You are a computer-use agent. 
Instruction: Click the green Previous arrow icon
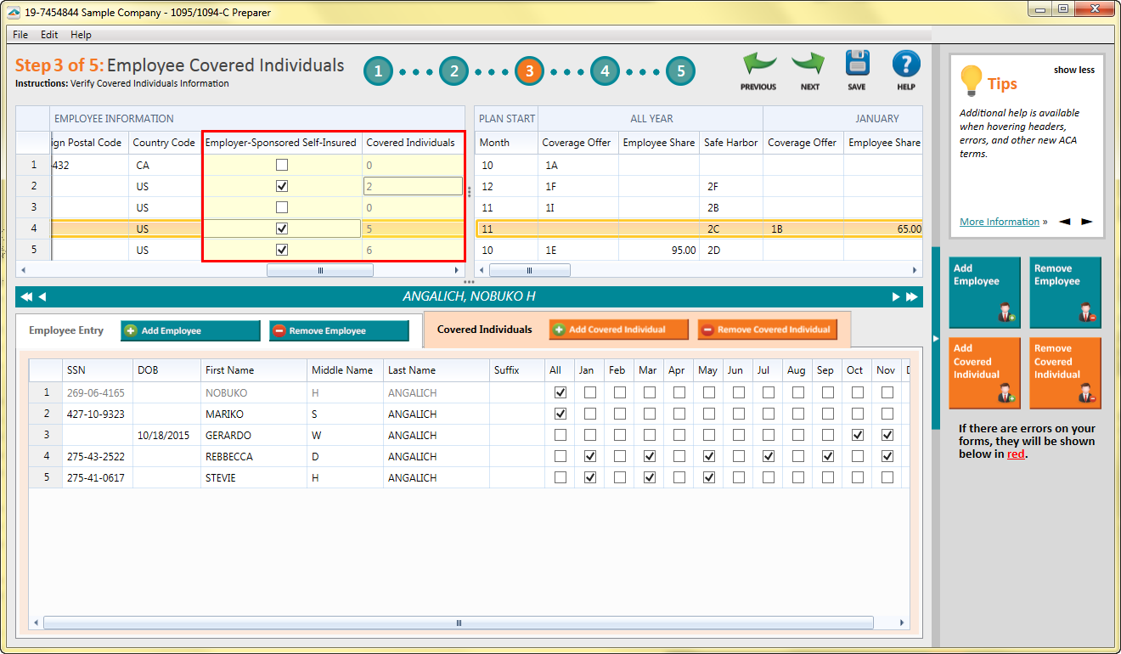pos(758,65)
